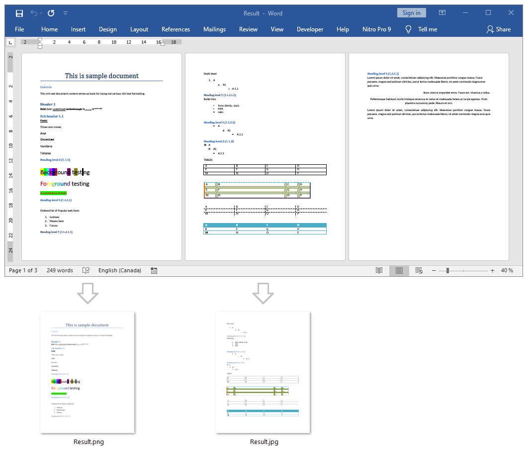Click the Tell me lightbulb icon
This screenshot has height=449, width=529.
[409, 29]
